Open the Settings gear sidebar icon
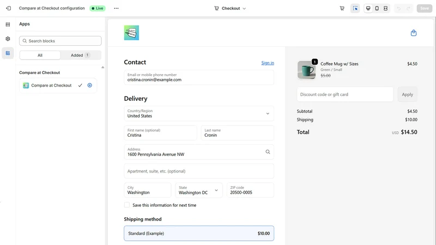Viewport: 436px width, 245px height. click(x=8, y=39)
